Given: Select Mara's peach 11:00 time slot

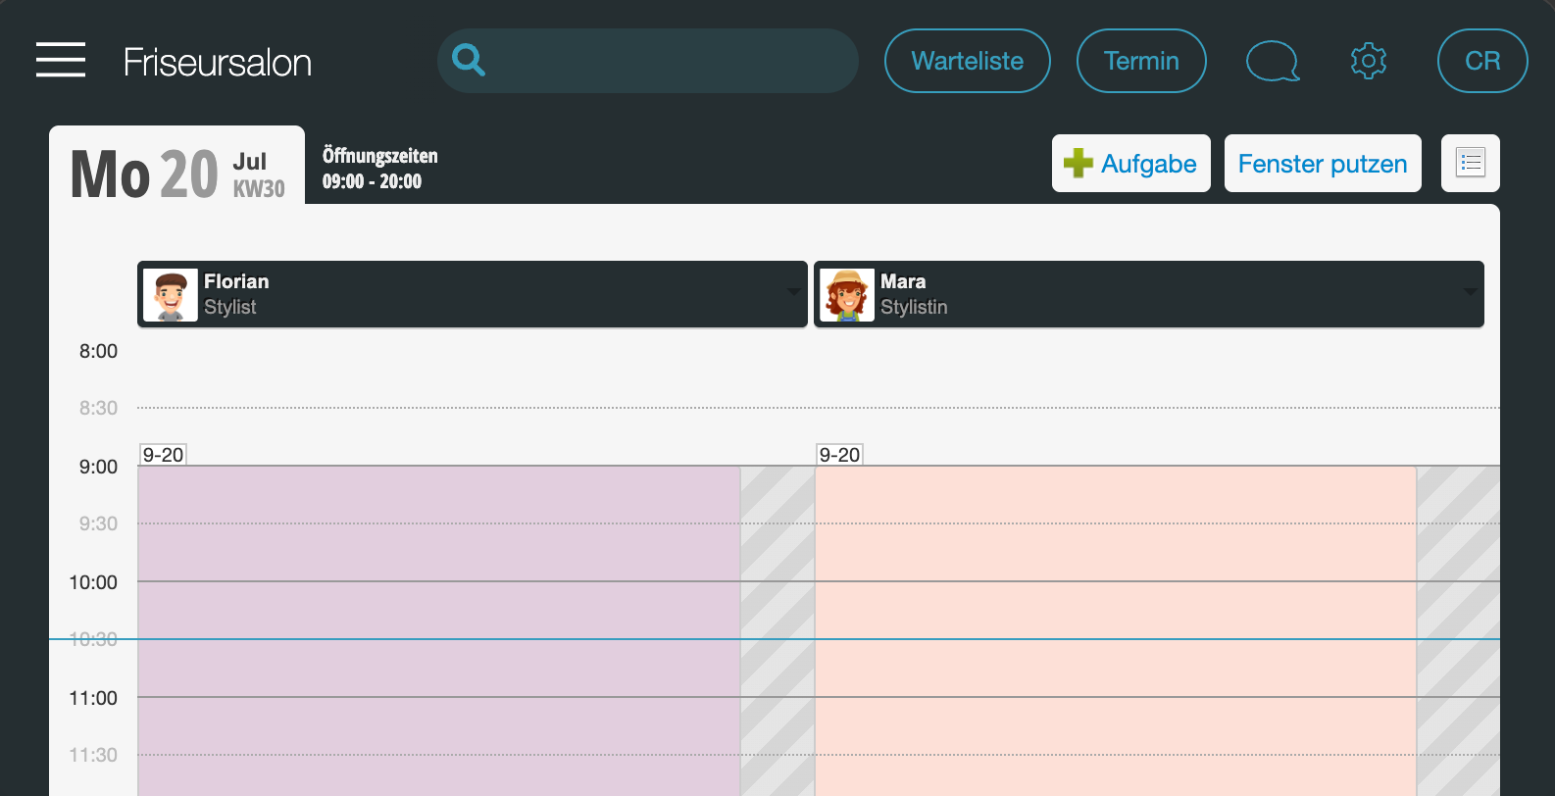Looking at the screenshot, I should (1115, 726).
